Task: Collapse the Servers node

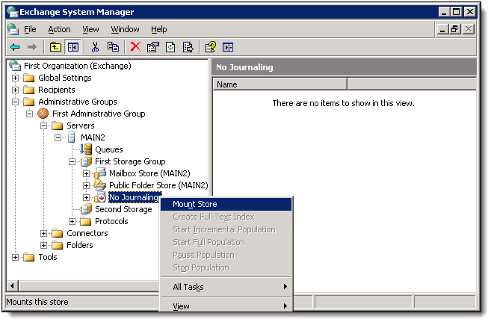Action: click(43, 126)
